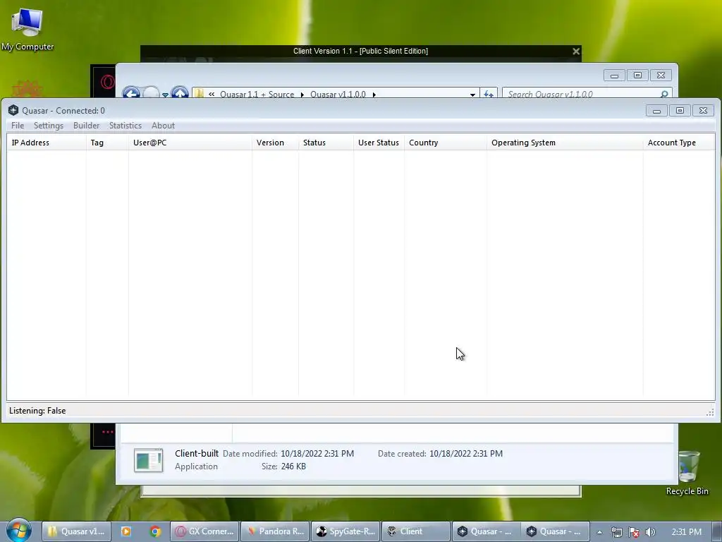
Task: Sort by Country column header
Action: [x=446, y=143]
